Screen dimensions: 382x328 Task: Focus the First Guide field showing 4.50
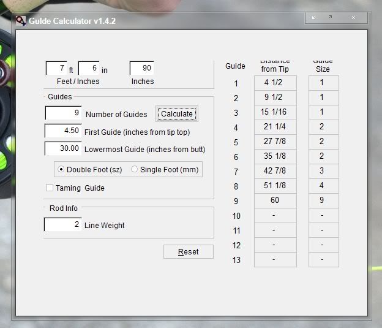(x=63, y=131)
